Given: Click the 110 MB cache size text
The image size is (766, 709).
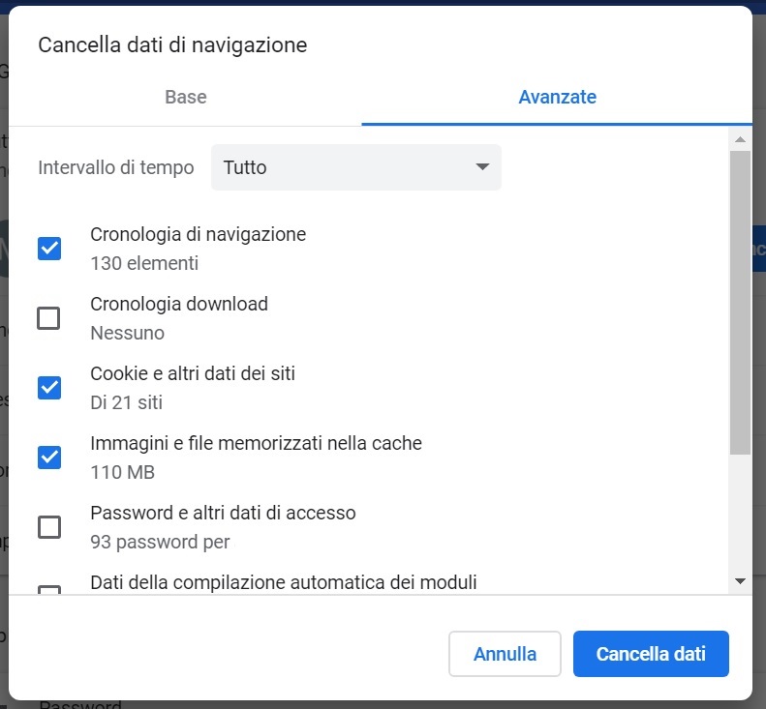Looking at the screenshot, I should tap(123, 472).
